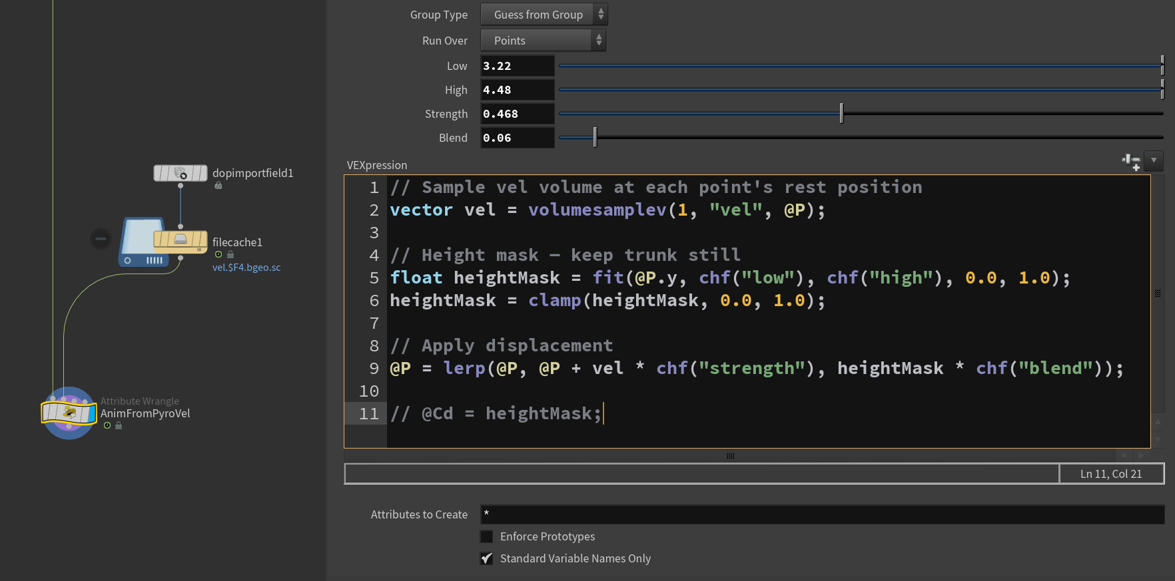Click the Attributes to Create field
The height and width of the screenshot is (581, 1175).
[822, 514]
